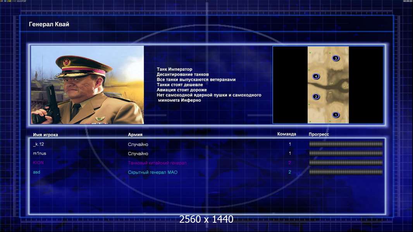Click the 'Имя игрока' column header
Viewport: 413px width, 232px height.
pyautogui.click(x=46, y=135)
